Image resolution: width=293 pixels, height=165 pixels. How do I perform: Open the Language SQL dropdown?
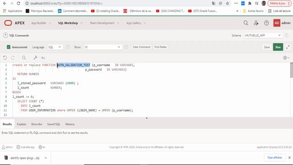(x=55, y=47)
